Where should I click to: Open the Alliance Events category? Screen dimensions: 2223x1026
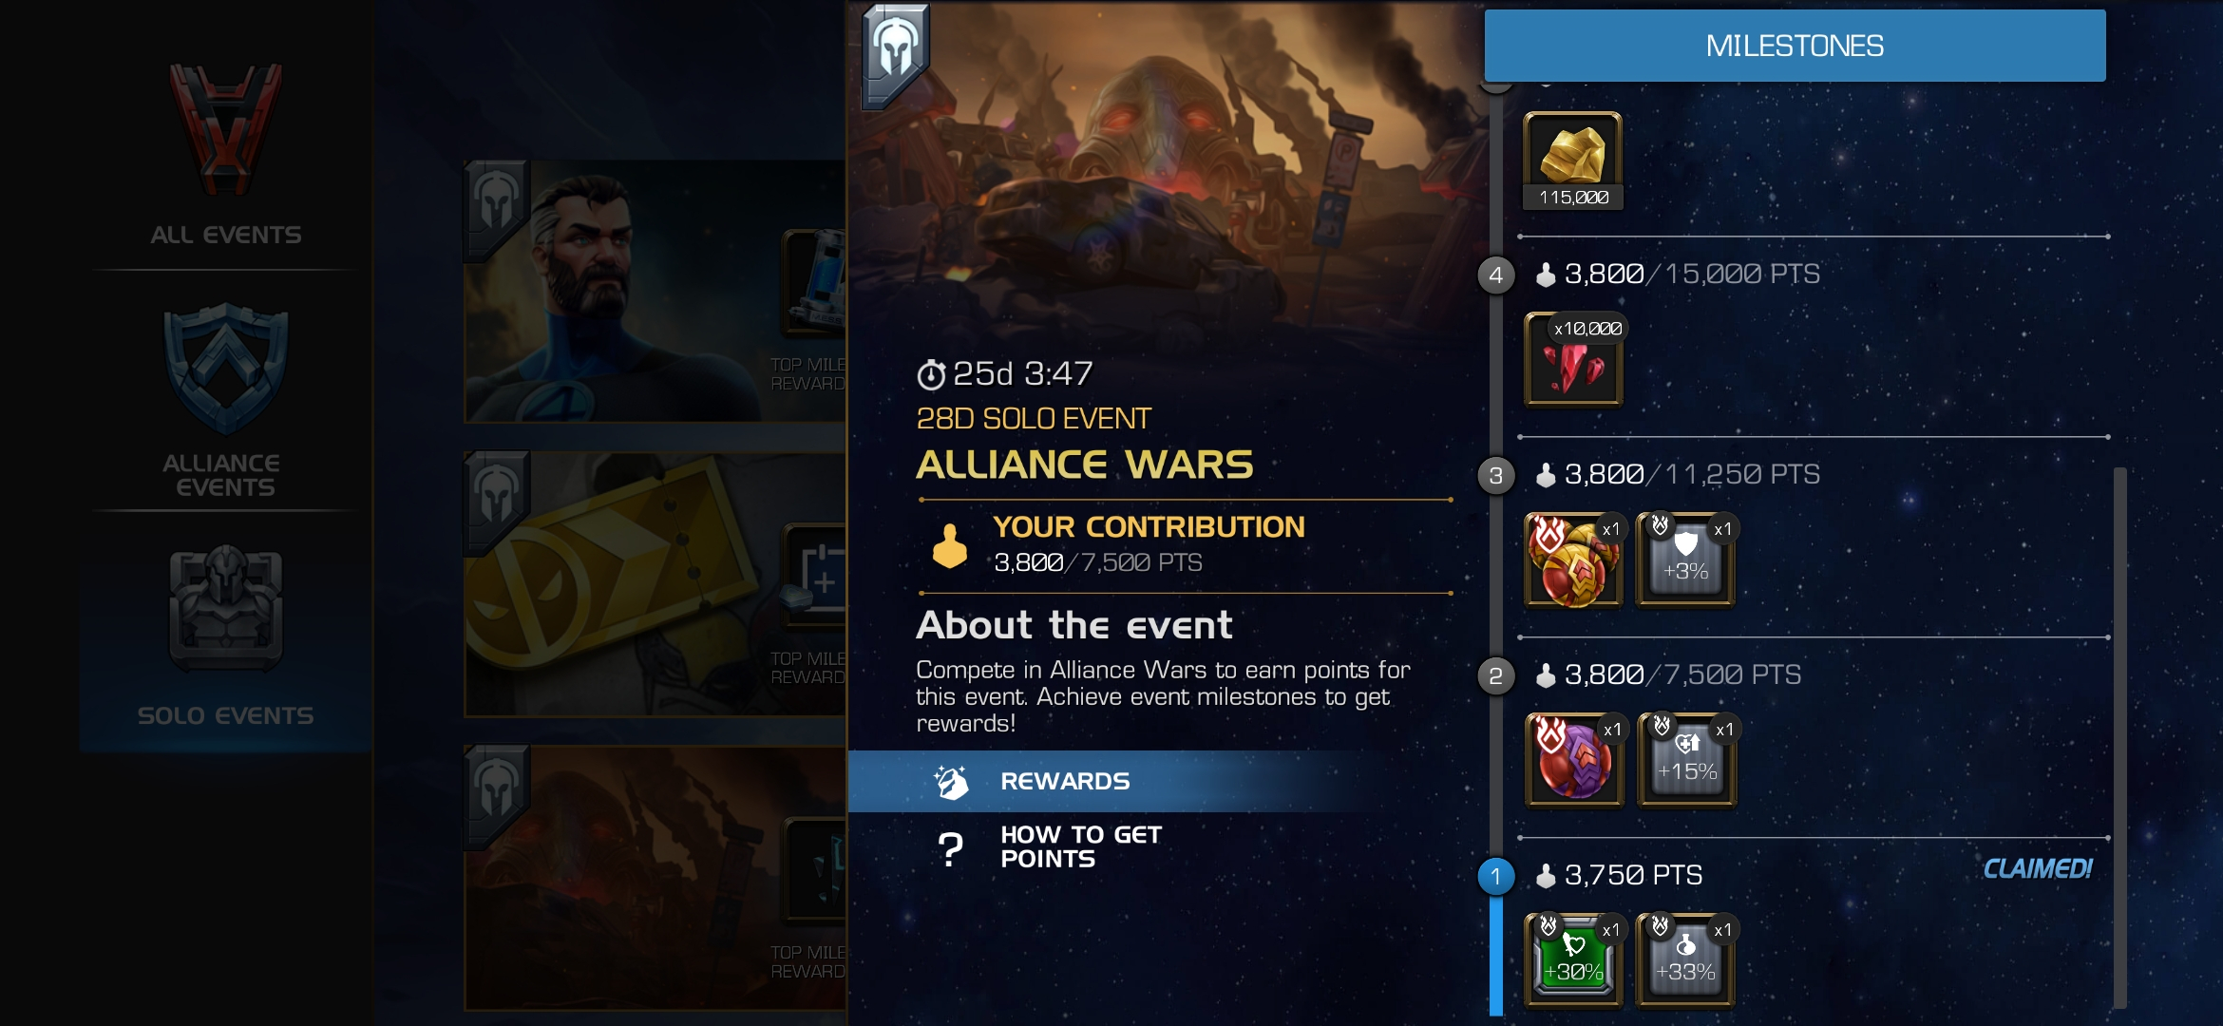point(226,397)
